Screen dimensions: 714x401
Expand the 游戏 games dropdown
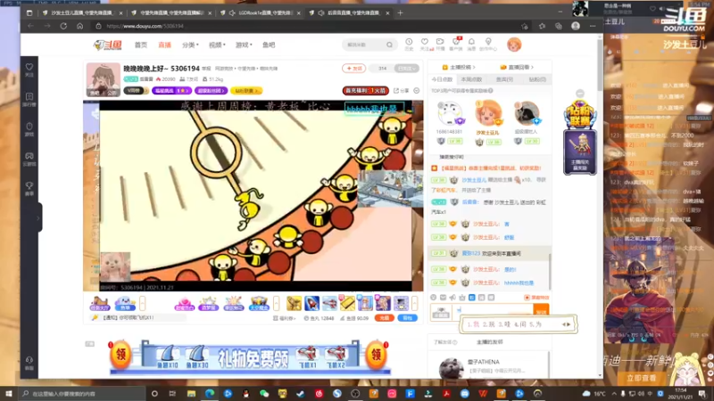pyautogui.click(x=244, y=45)
